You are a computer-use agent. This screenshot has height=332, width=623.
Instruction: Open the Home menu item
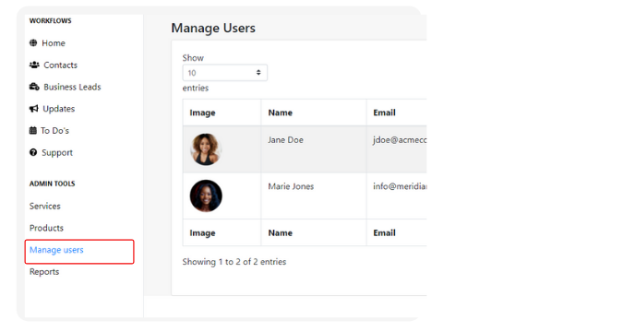(x=54, y=43)
